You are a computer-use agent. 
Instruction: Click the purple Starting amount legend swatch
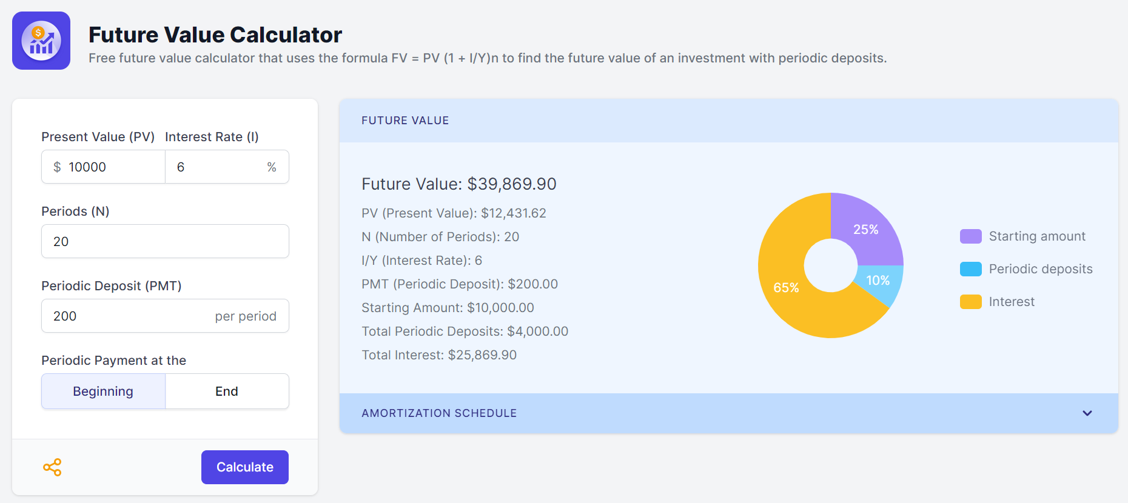(x=970, y=236)
